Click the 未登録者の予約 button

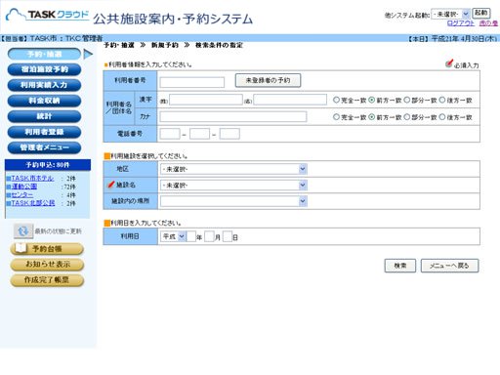(x=268, y=80)
